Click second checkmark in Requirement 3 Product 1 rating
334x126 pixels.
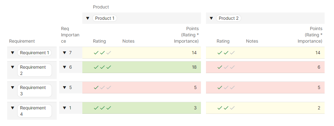coord(102,87)
